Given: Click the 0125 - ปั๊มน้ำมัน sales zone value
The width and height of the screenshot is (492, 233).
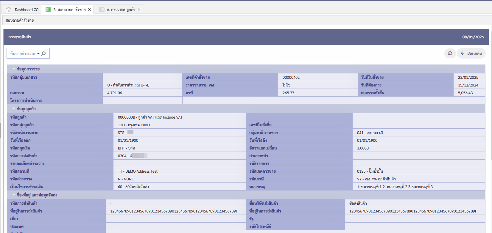Looking at the screenshot, I should coord(370,171).
